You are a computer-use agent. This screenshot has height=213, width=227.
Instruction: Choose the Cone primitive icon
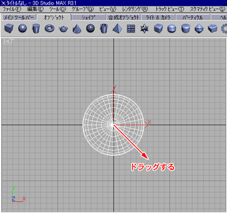coord(77,29)
